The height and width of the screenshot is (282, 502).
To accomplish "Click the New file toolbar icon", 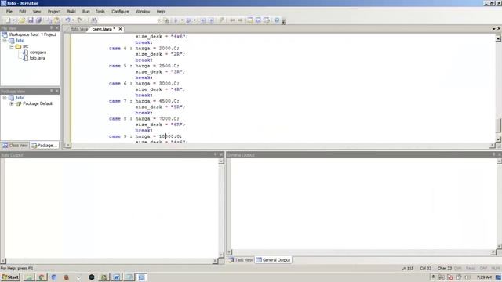I will pyautogui.click(x=8, y=20).
